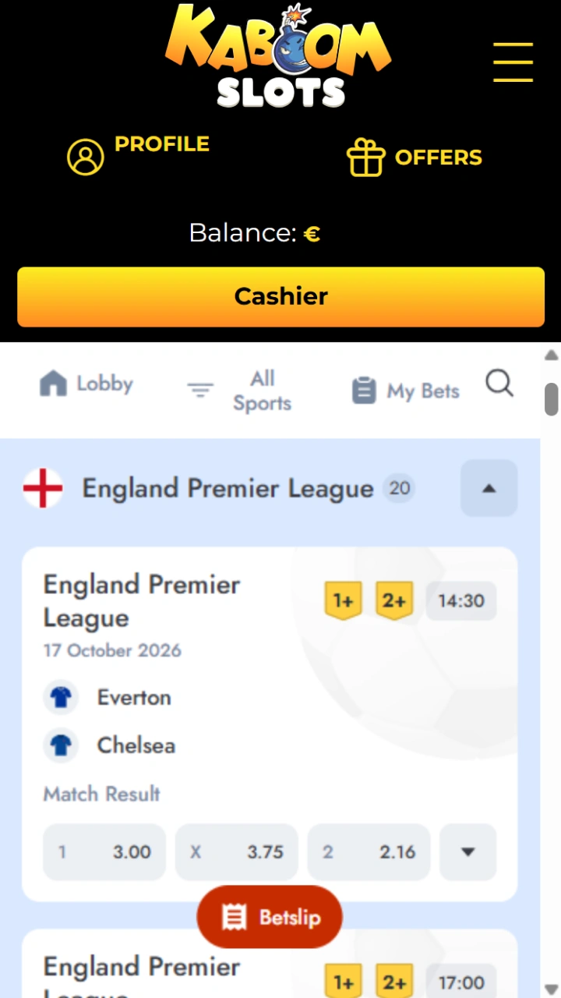561x998 pixels.
Task: Click the Kaboom Slots logo
Action: pyautogui.click(x=278, y=56)
